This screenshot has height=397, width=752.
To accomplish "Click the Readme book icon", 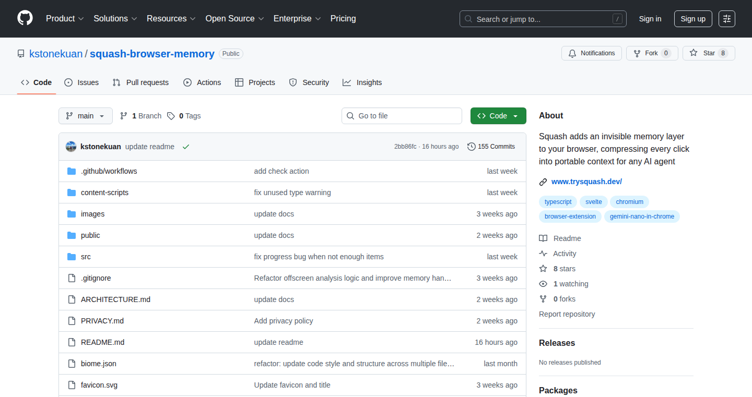I will (x=543, y=238).
